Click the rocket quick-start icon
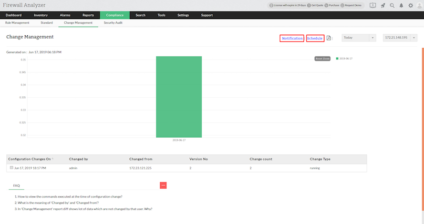Image resolution: width=424 pixels, height=224 pixels. tap(383, 5)
